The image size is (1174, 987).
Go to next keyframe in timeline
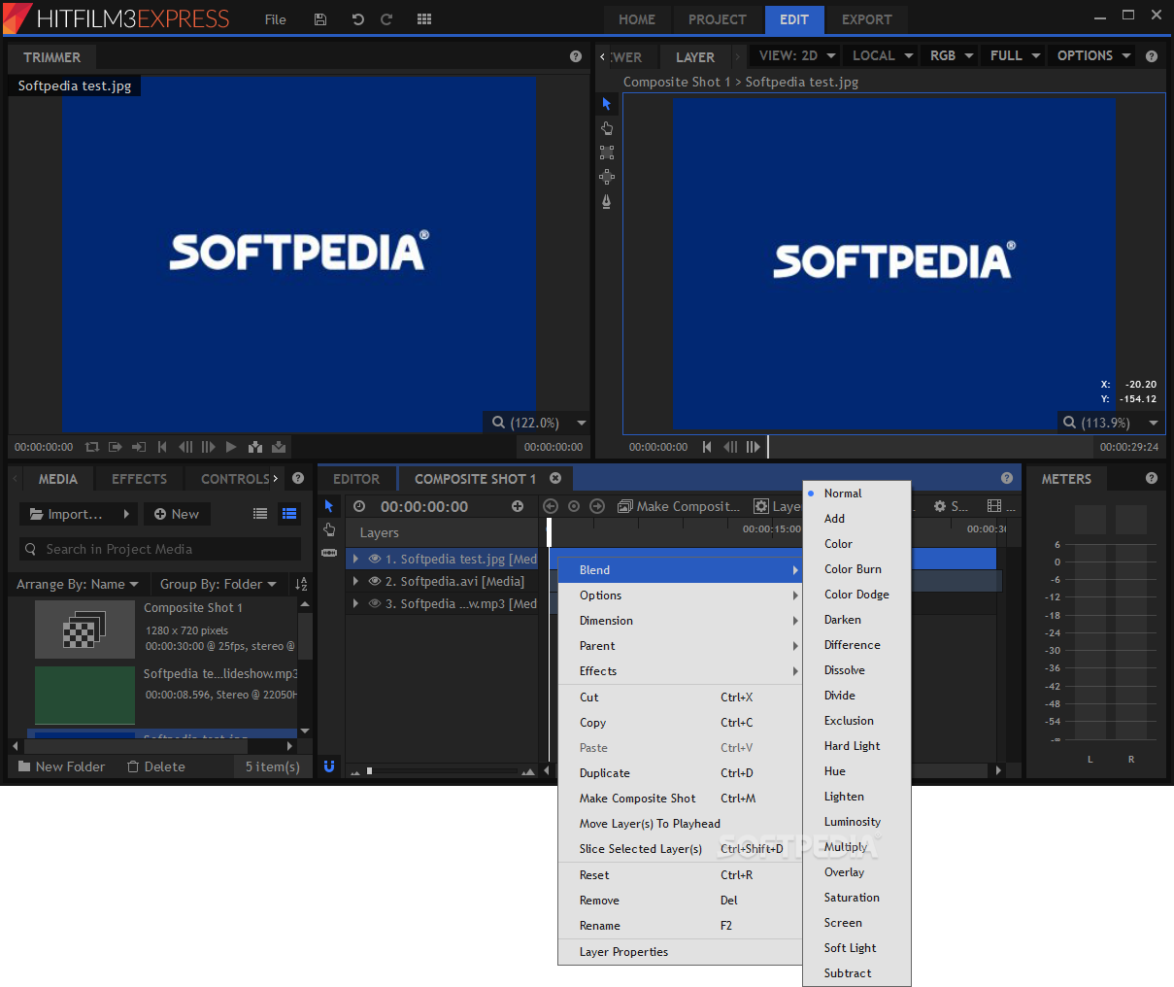coord(597,506)
